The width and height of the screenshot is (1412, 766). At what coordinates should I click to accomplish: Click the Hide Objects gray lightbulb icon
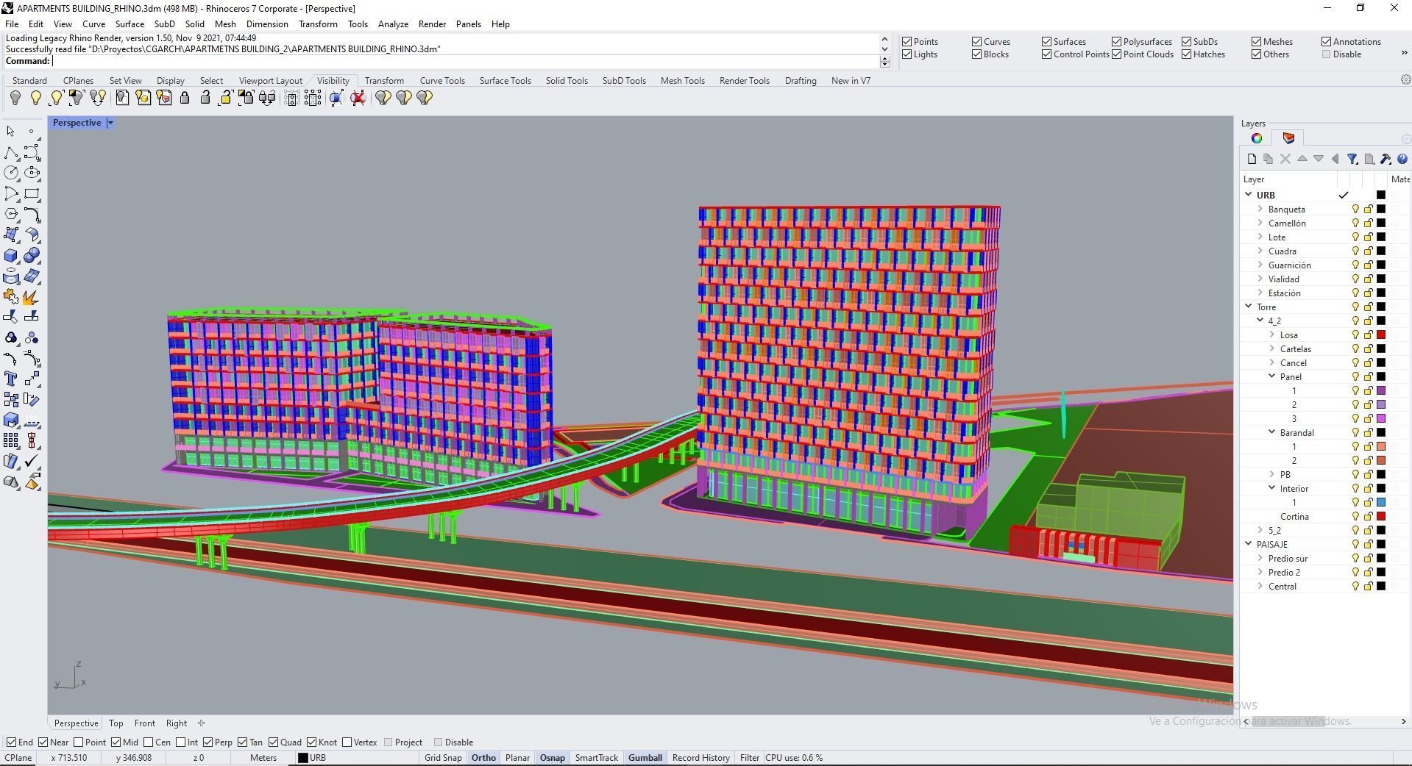(x=15, y=98)
